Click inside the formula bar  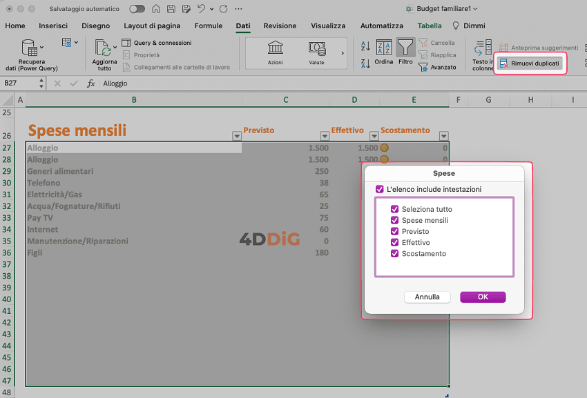point(207,83)
